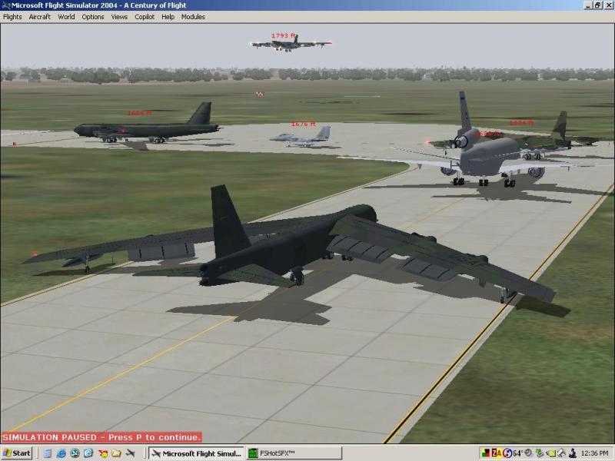Click the SIMULATION PAUSED message banner
615x461 pixels.
(101, 437)
